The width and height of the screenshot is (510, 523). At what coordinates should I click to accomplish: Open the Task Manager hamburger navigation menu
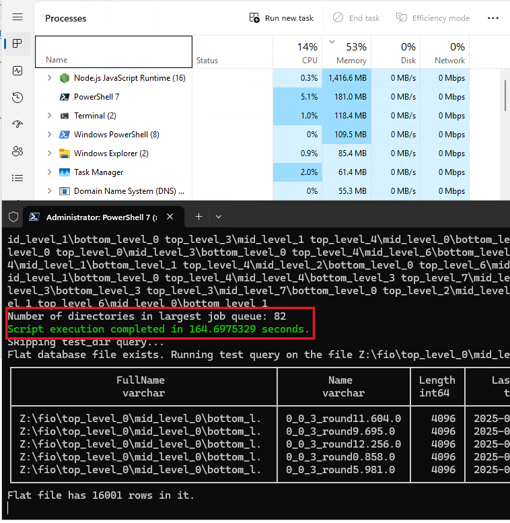pos(17,17)
